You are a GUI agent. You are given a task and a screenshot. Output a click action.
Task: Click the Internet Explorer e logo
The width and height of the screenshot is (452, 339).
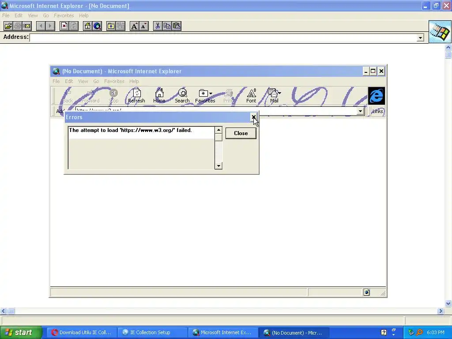click(376, 96)
